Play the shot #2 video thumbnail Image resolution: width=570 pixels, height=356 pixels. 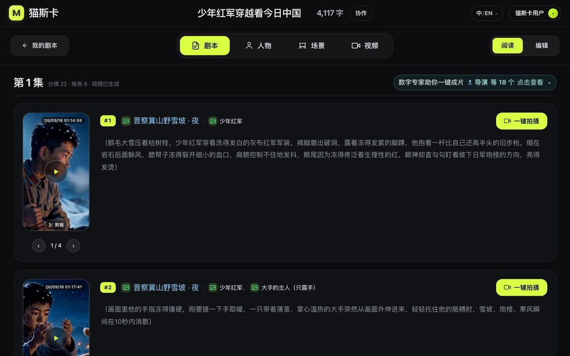pyautogui.click(x=56, y=338)
